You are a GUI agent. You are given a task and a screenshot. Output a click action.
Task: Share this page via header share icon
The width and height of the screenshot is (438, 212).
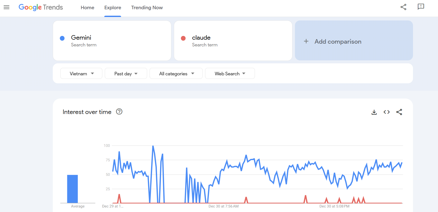[403, 7]
